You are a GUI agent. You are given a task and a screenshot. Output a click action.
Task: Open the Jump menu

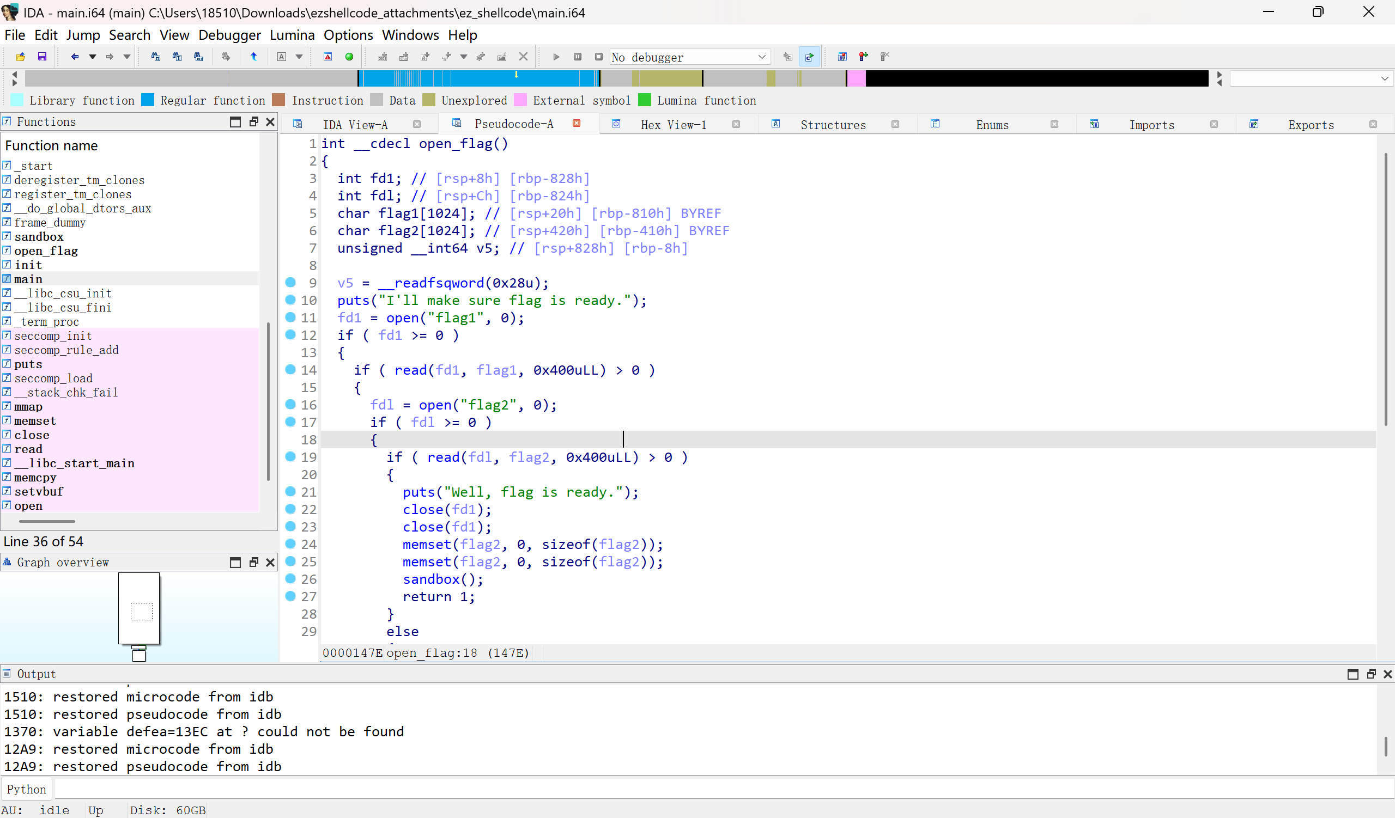(x=83, y=35)
